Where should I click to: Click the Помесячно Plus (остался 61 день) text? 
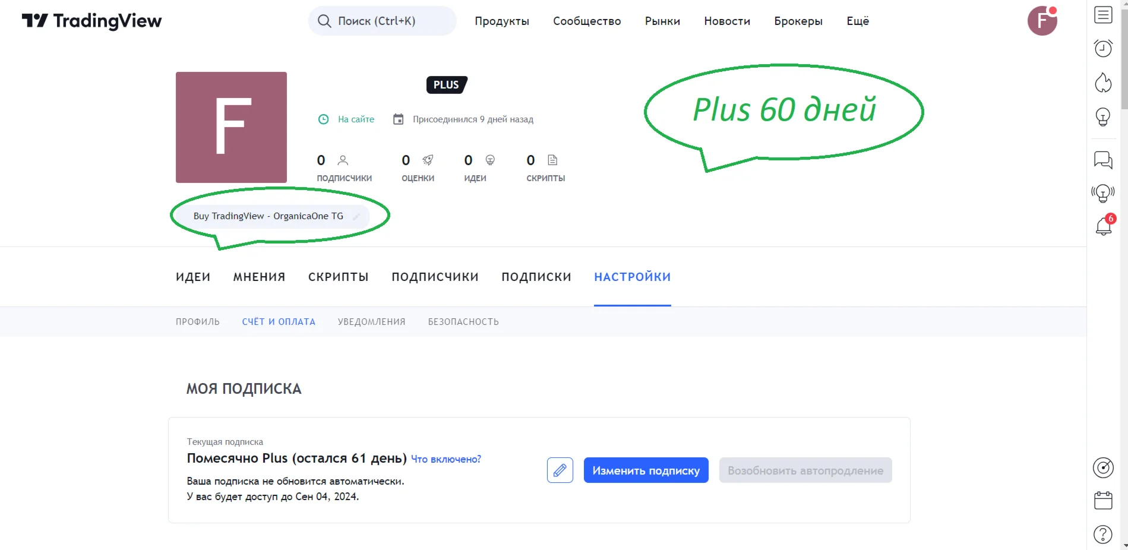297,459
